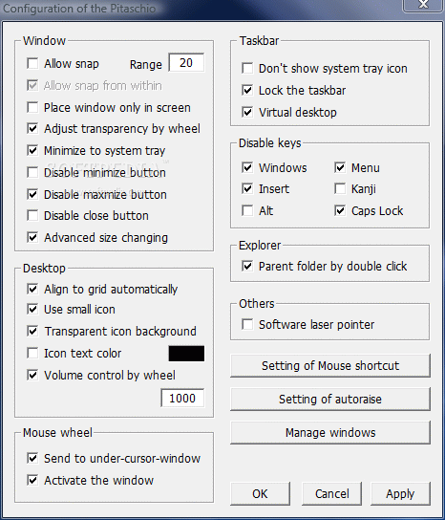Click the Manage windows button
This screenshot has height=520, width=445.
(330, 432)
